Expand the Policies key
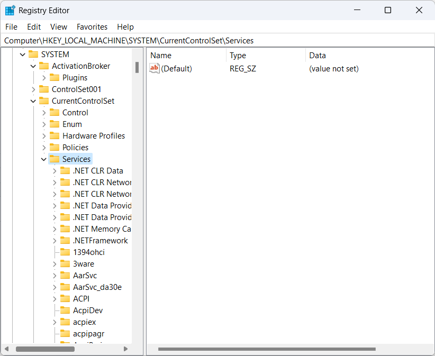Viewport: 435px width, 356px height. tap(44, 148)
